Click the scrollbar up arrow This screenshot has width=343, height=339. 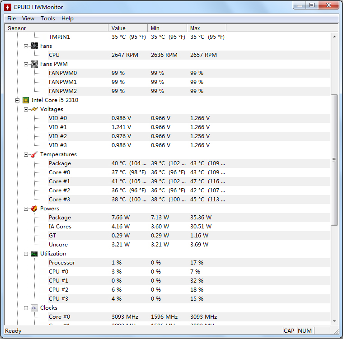tap(334, 37)
